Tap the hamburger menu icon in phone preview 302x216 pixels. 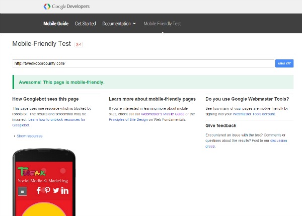click(22, 191)
